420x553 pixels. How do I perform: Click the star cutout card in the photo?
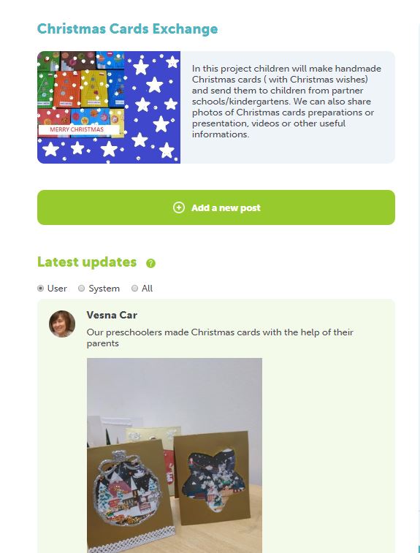point(213,476)
